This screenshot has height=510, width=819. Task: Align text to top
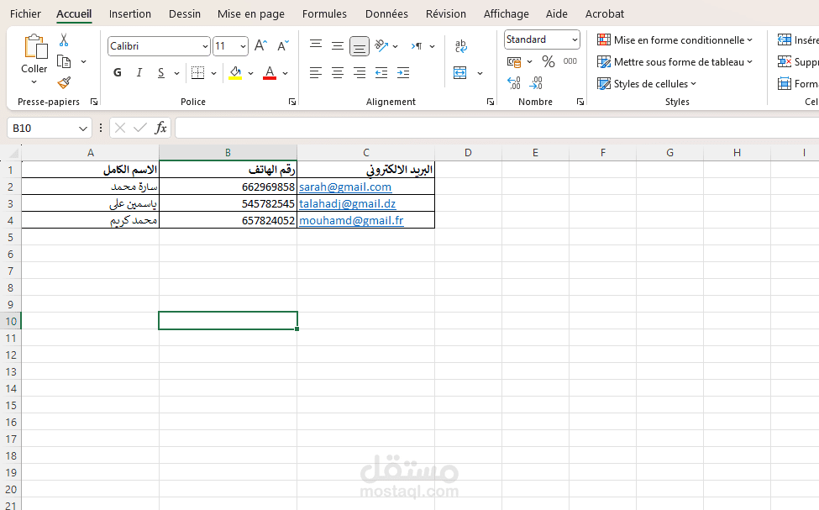316,45
